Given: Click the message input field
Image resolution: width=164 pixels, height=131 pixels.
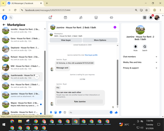Looking at the screenshot, I should (89, 112).
